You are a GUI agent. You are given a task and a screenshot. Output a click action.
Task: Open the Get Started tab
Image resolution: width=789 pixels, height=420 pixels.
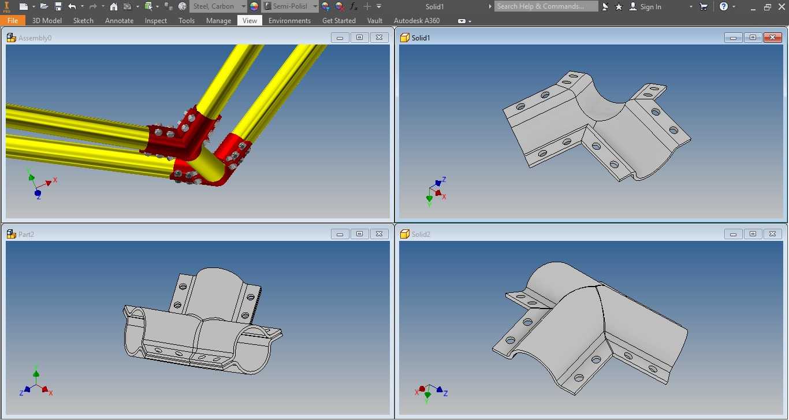point(338,20)
